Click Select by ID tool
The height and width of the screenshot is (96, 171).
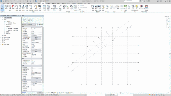click(x=126, y=8)
